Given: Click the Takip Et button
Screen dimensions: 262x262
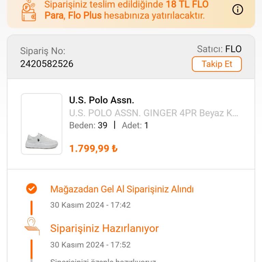Looking at the screenshot, I should coord(217,64).
